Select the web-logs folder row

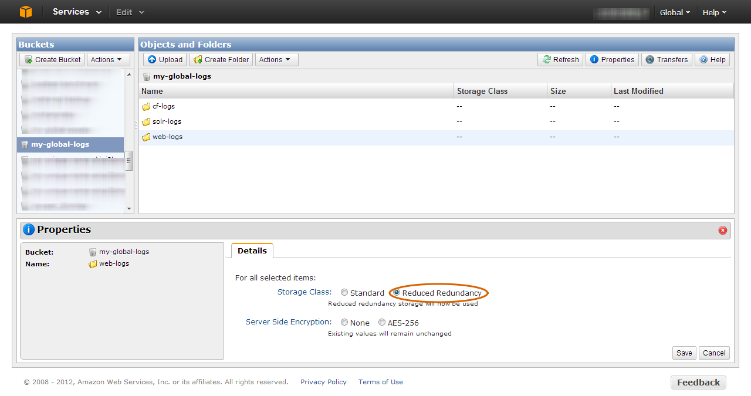[437, 137]
